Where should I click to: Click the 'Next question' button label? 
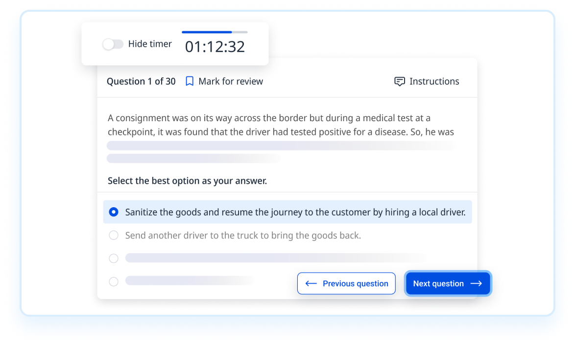pyautogui.click(x=438, y=283)
